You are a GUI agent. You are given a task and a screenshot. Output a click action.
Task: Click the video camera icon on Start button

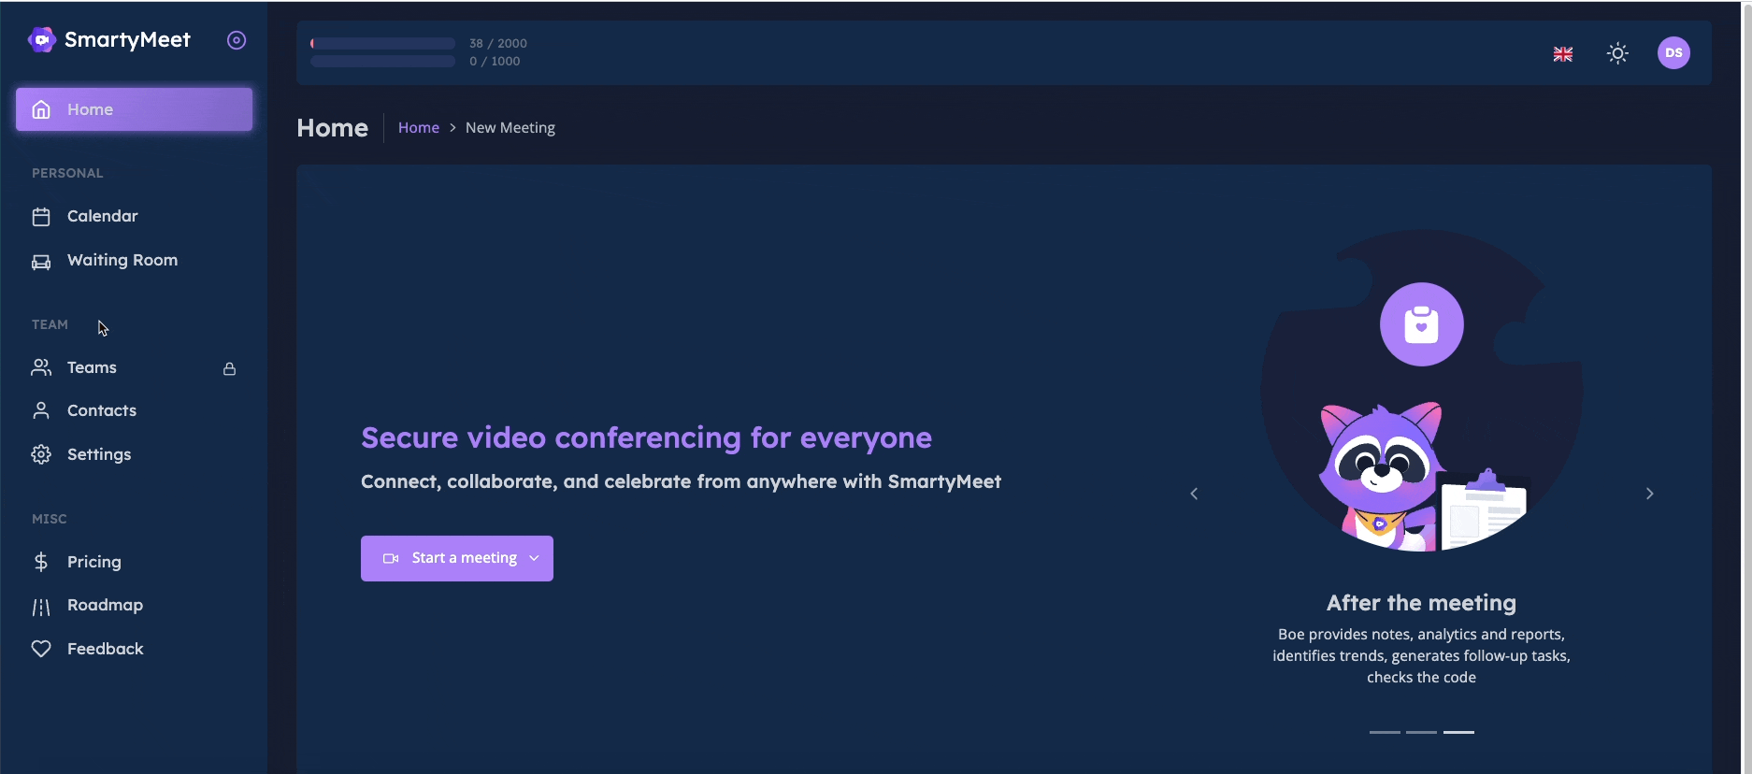tap(391, 558)
